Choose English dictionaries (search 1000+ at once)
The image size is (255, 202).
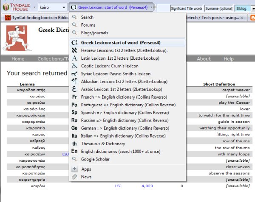pos(127,151)
